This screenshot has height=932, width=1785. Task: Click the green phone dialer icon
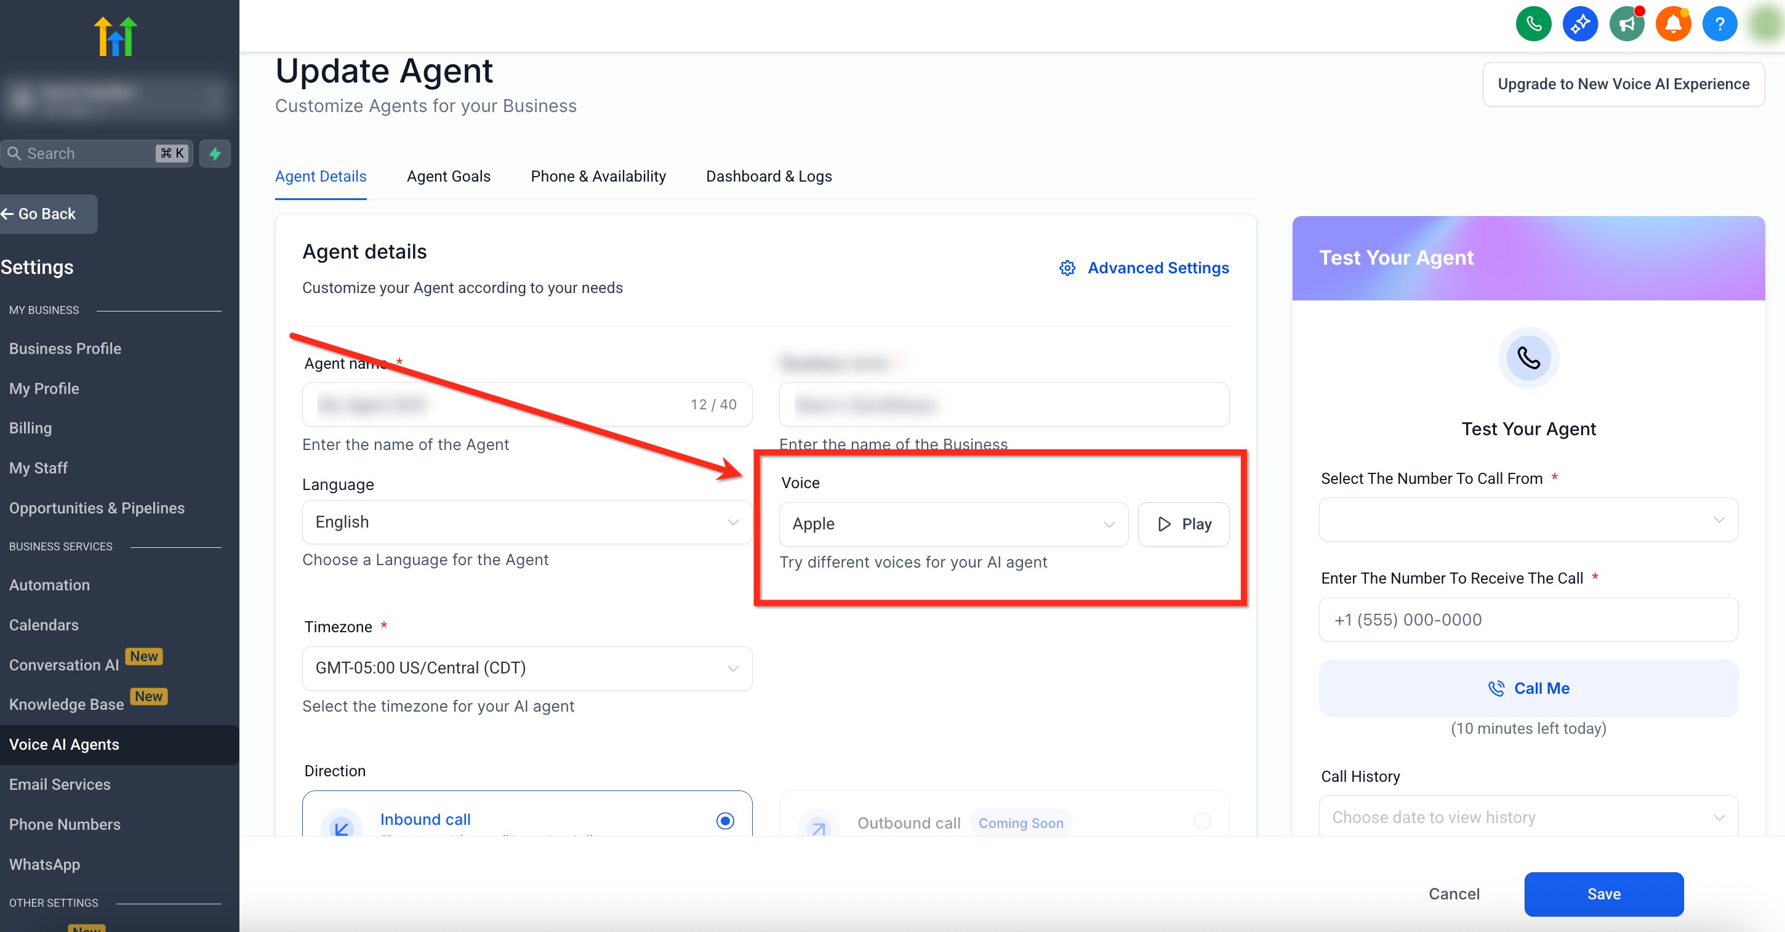pyautogui.click(x=1533, y=24)
